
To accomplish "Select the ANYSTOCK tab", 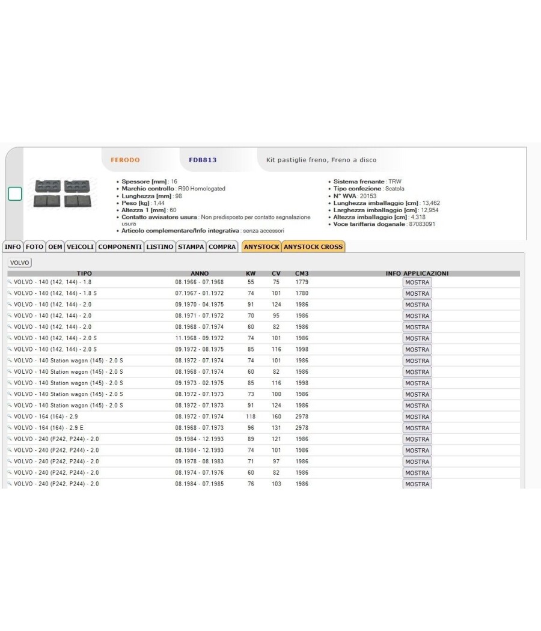I will coord(261,246).
